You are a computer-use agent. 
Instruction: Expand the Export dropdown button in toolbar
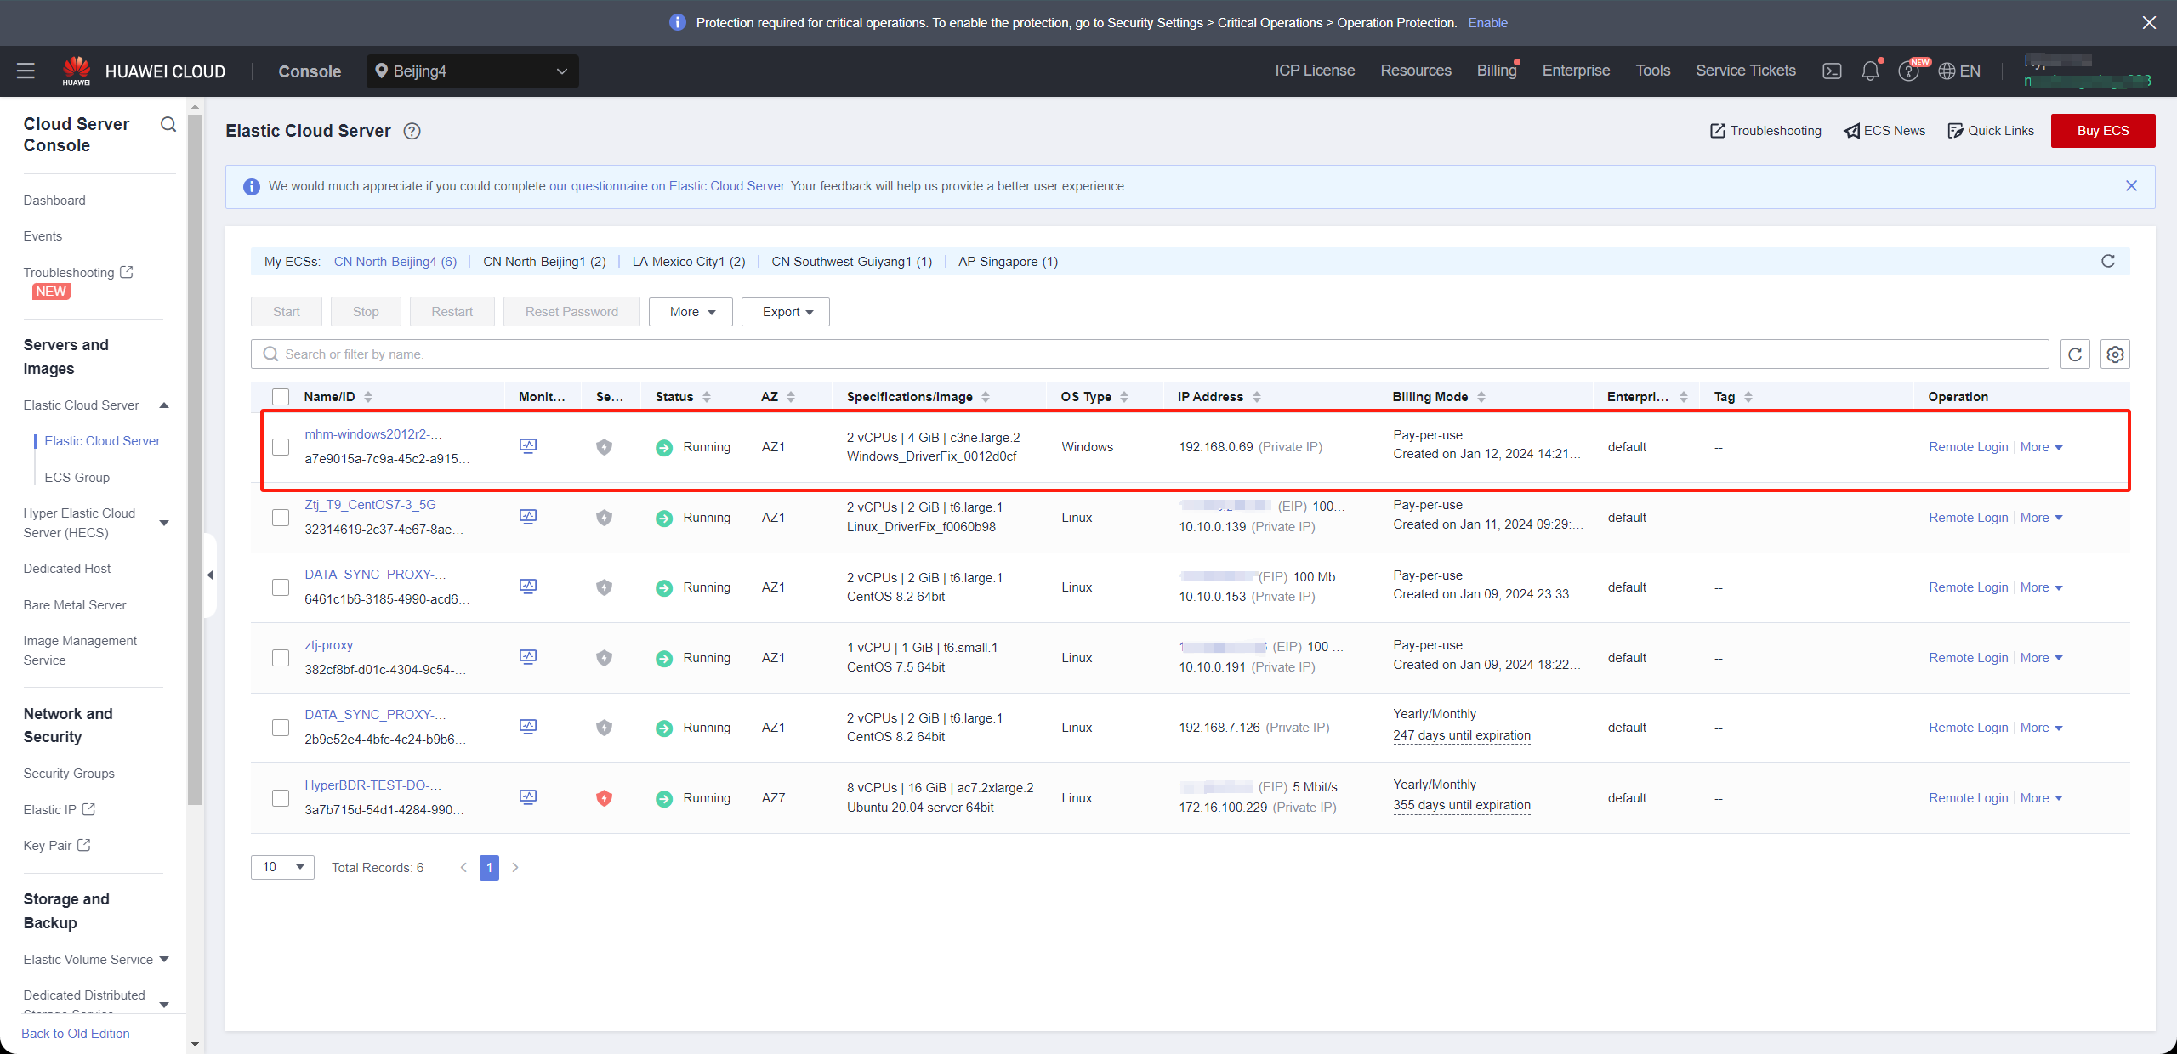point(783,310)
